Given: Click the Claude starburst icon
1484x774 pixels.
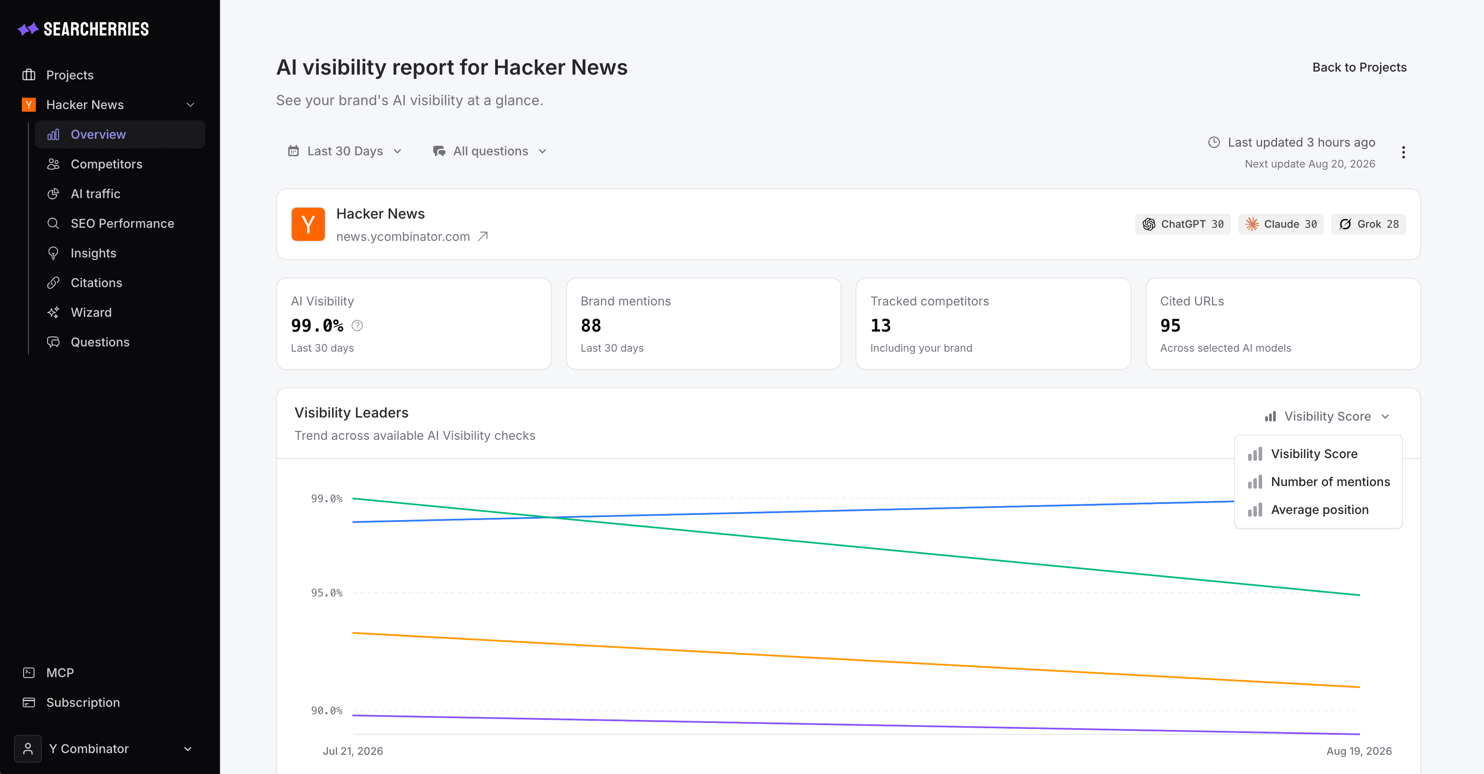Looking at the screenshot, I should point(1252,224).
